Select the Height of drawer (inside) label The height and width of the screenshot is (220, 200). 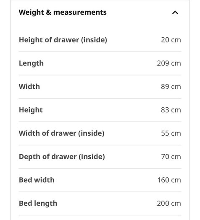pos(63,40)
